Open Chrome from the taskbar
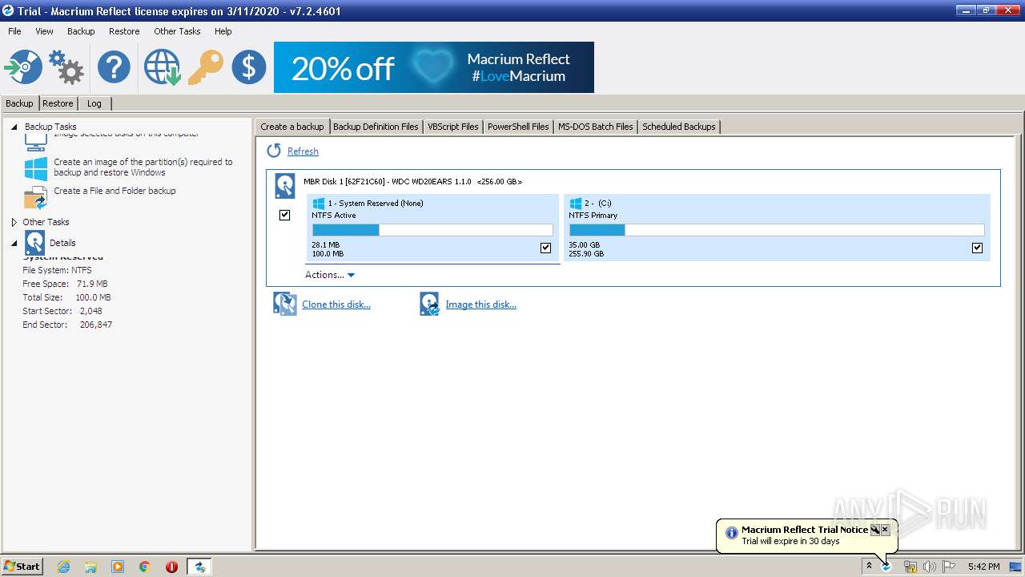The image size is (1025, 577). (145, 567)
